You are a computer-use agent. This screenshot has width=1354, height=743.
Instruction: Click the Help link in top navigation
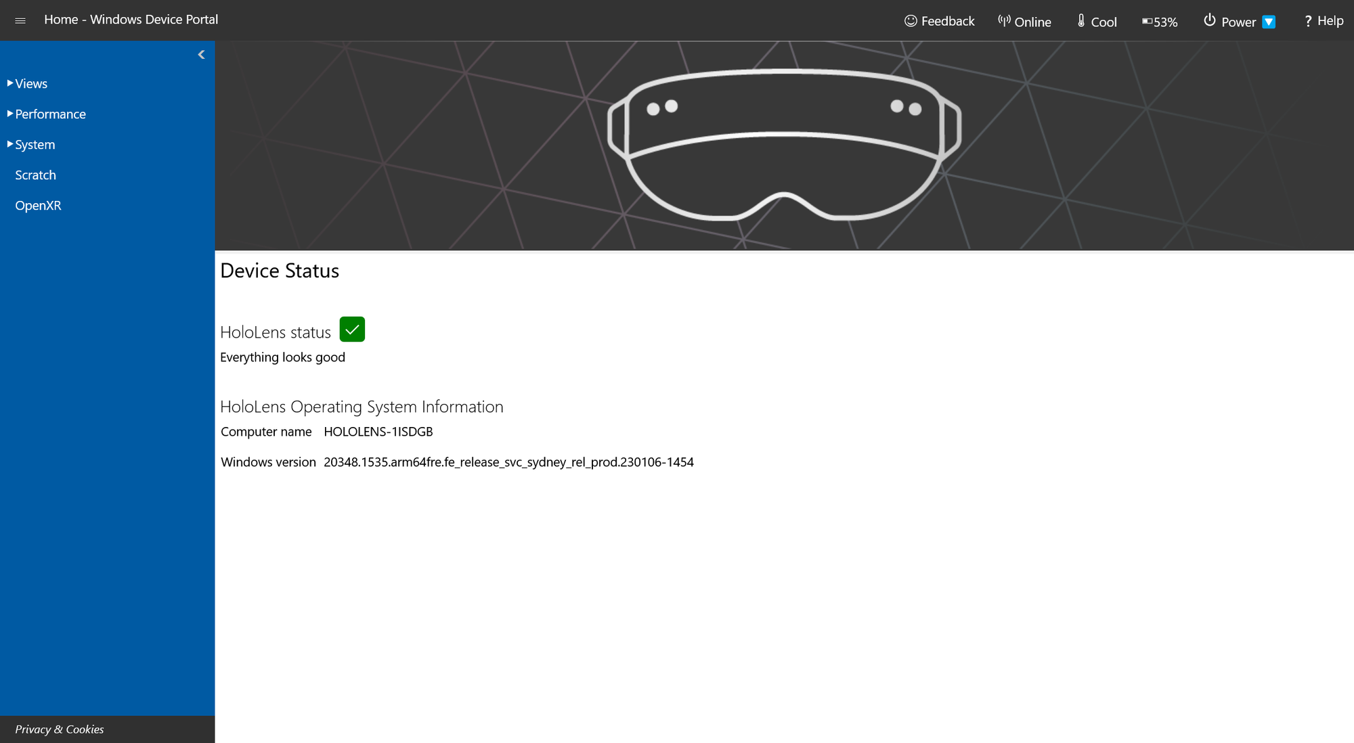point(1325,20)
